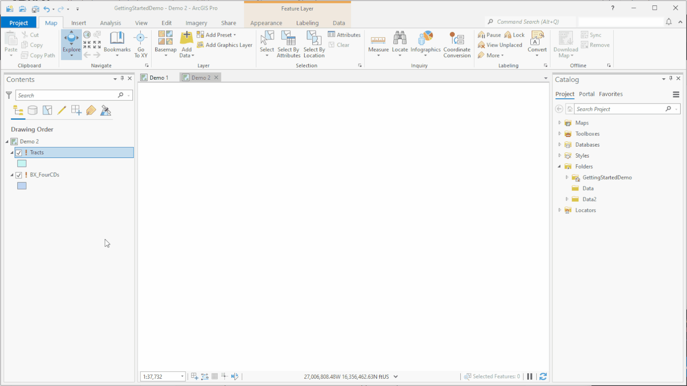Open the Locate tool
The width and height of the screenshot is (687, 386).
point(400,44)
